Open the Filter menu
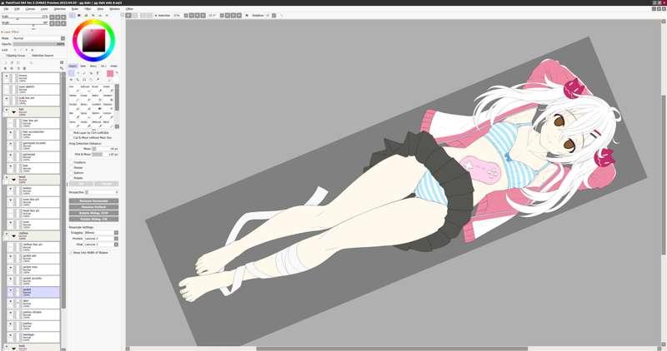Viewport: 667px width, 351px height. click(x=88, y=8)
